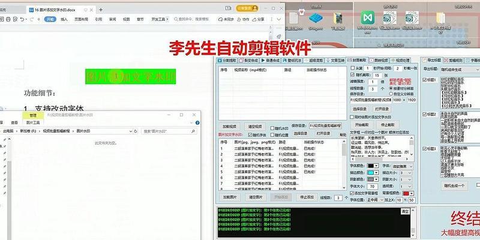Click the rocket icon on WPS right sidebar
This screenshot has height=240, width=480.
tap(279, 37)
